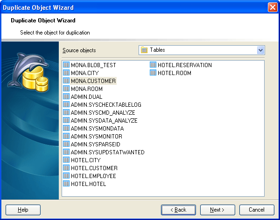This screenshot has width=280, height=220.
Task: Click the table icon beside ADMIN.SYSMONITOR
Action: [x=66, y=137]
